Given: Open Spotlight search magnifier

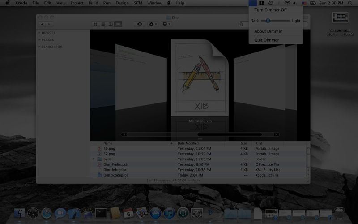Looking at the screenshot, I should 350,3.
